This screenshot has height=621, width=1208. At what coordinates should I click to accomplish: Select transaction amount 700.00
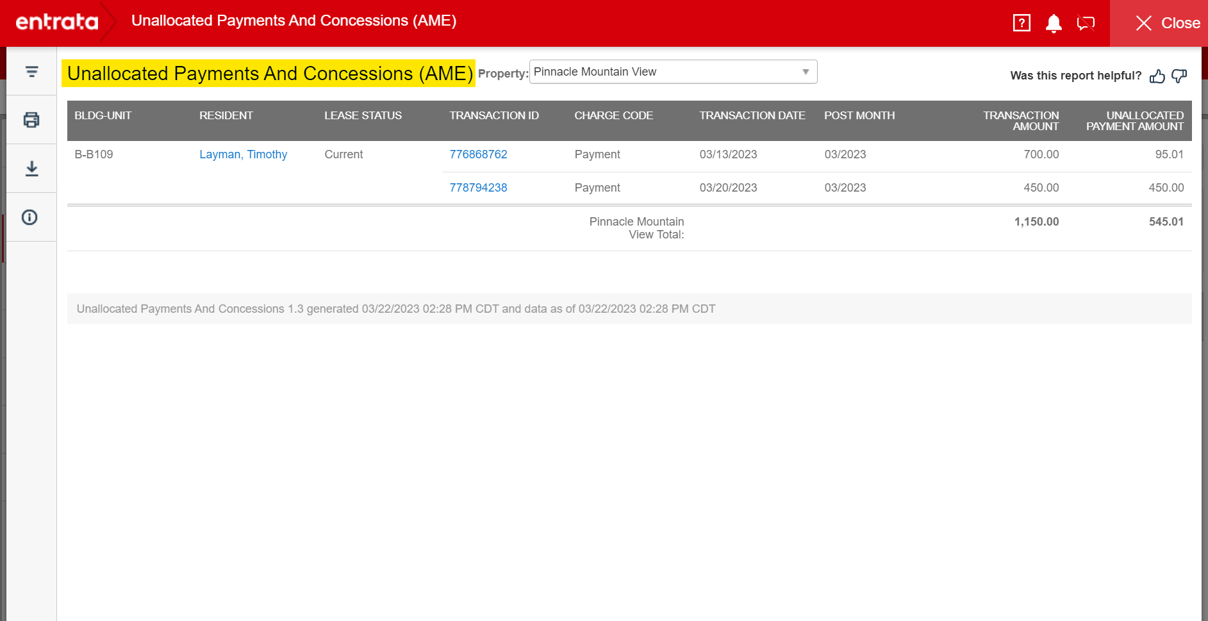click(x=1041, y=154)
